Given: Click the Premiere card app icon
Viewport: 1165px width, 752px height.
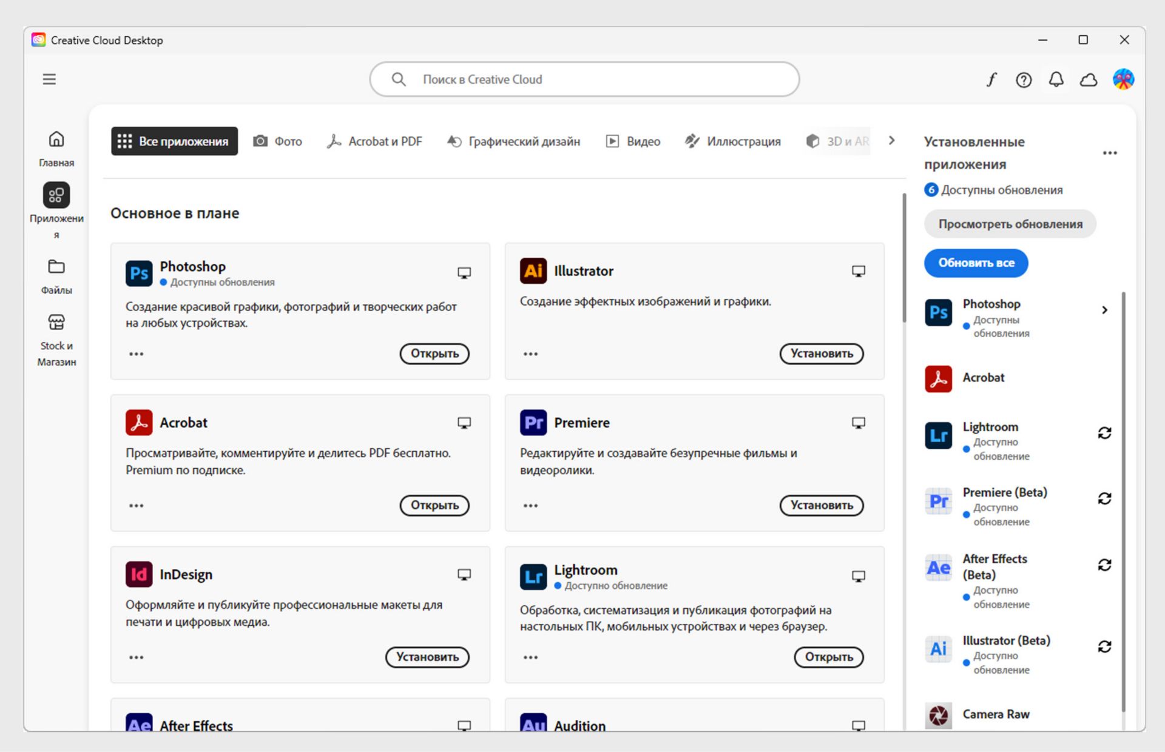Looking at the screenshot, I should click(x=533, y=423).
